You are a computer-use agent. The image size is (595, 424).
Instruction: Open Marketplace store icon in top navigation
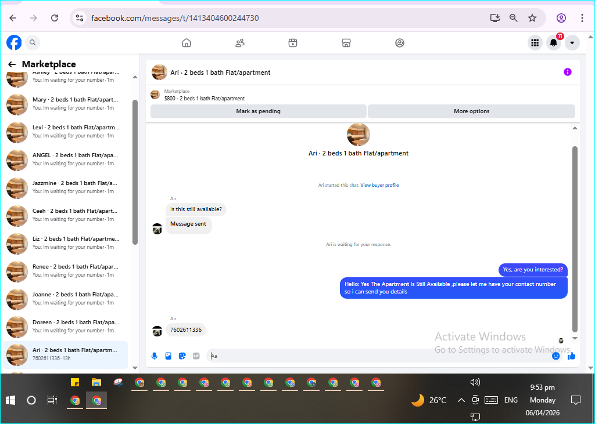[x=346, y=43]
